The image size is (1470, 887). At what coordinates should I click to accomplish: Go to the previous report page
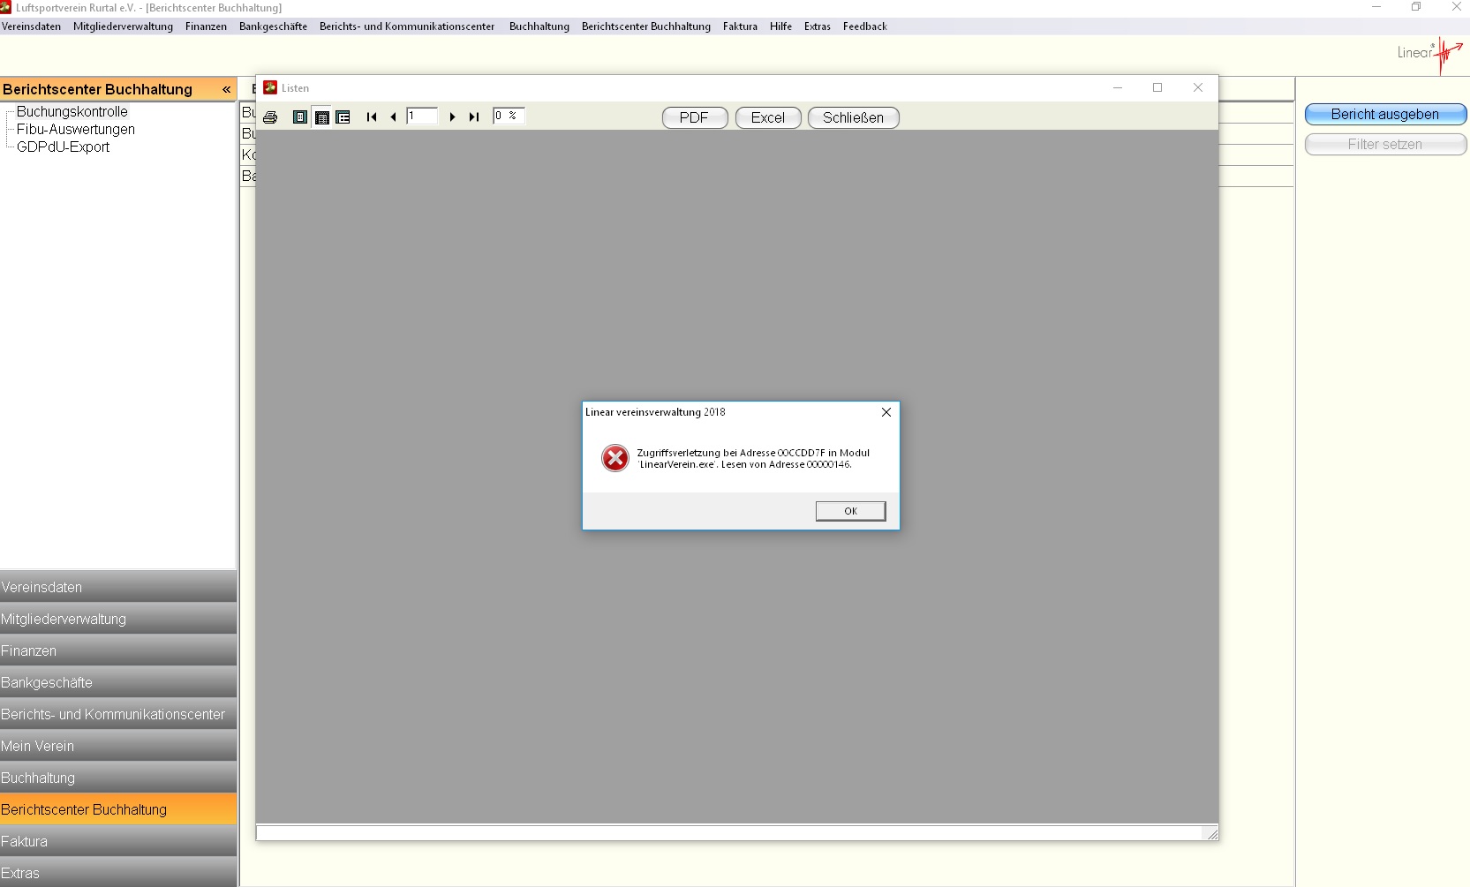click(393, 117)
